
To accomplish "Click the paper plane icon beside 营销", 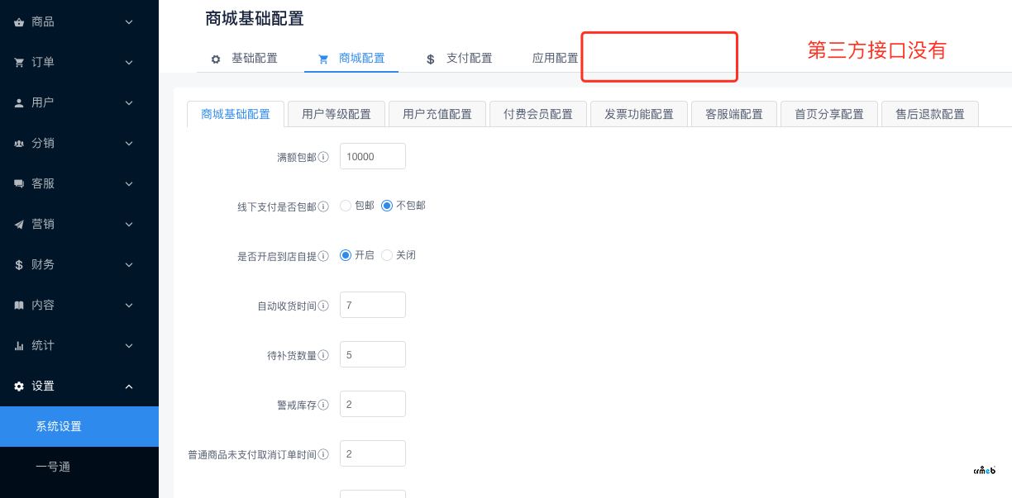I will coord(19,225).
